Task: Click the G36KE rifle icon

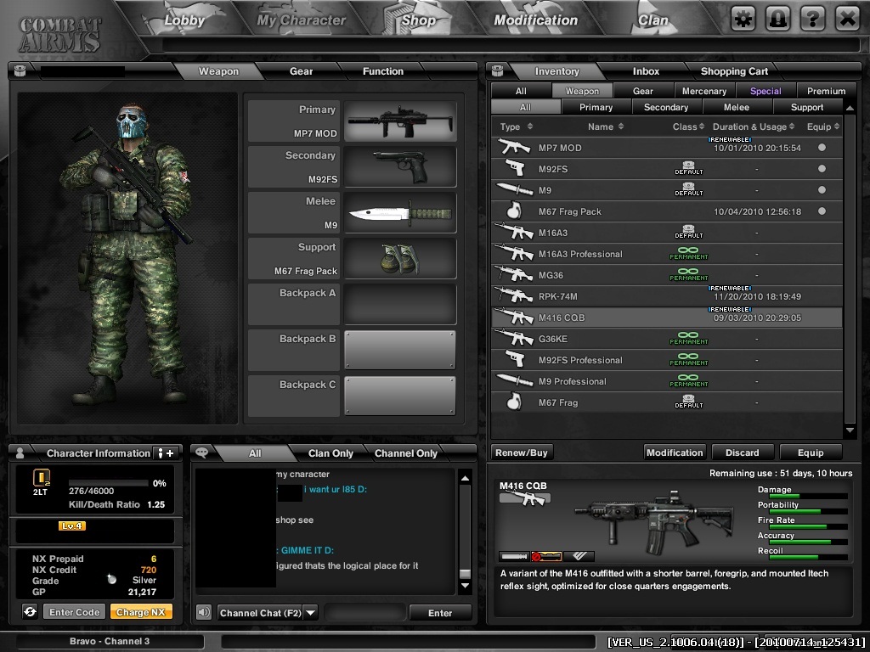Action: coord(514,338)
